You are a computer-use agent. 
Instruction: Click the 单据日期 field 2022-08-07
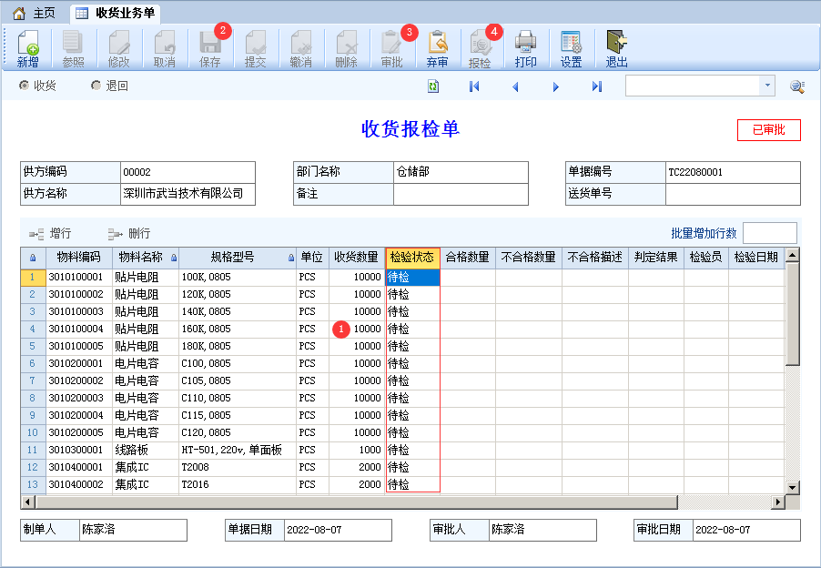coord(338,530)
